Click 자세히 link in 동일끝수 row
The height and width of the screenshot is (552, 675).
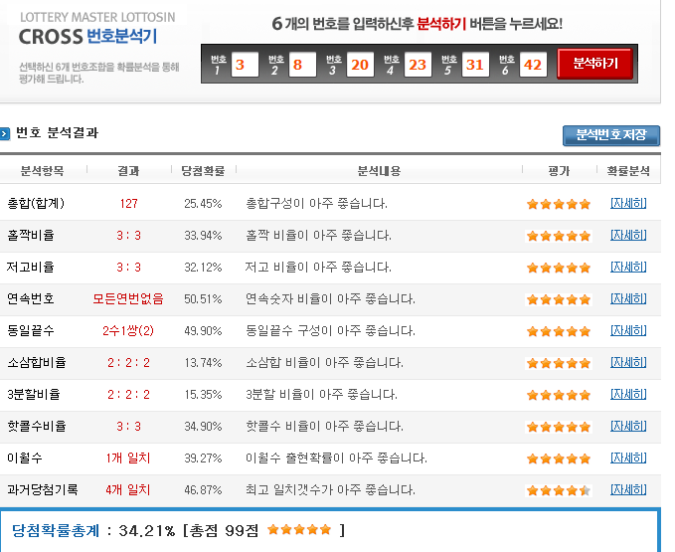tap(628, 331)
